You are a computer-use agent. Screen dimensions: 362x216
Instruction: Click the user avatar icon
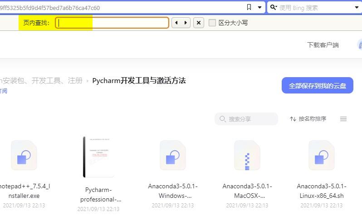click(x=360, y=44)
